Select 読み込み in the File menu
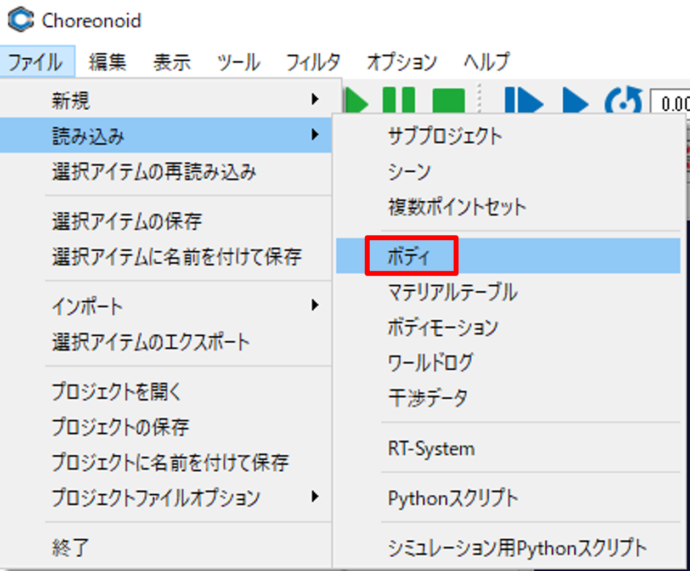 point(166,135)
